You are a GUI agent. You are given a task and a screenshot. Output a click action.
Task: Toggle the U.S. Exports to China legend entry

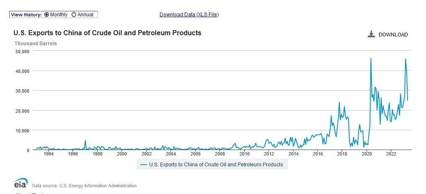click(216, 165)
